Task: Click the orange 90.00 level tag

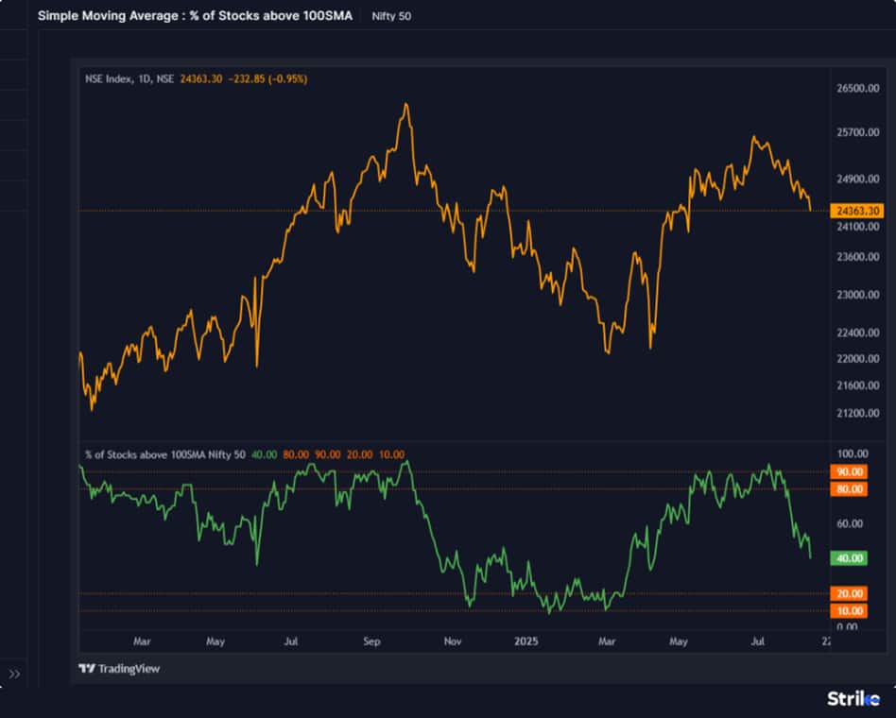Action: click(x=849, y=470)
